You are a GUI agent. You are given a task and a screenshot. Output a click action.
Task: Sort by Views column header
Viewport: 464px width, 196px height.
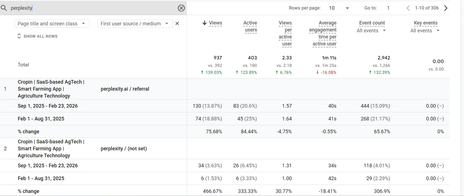pos(215,23)
